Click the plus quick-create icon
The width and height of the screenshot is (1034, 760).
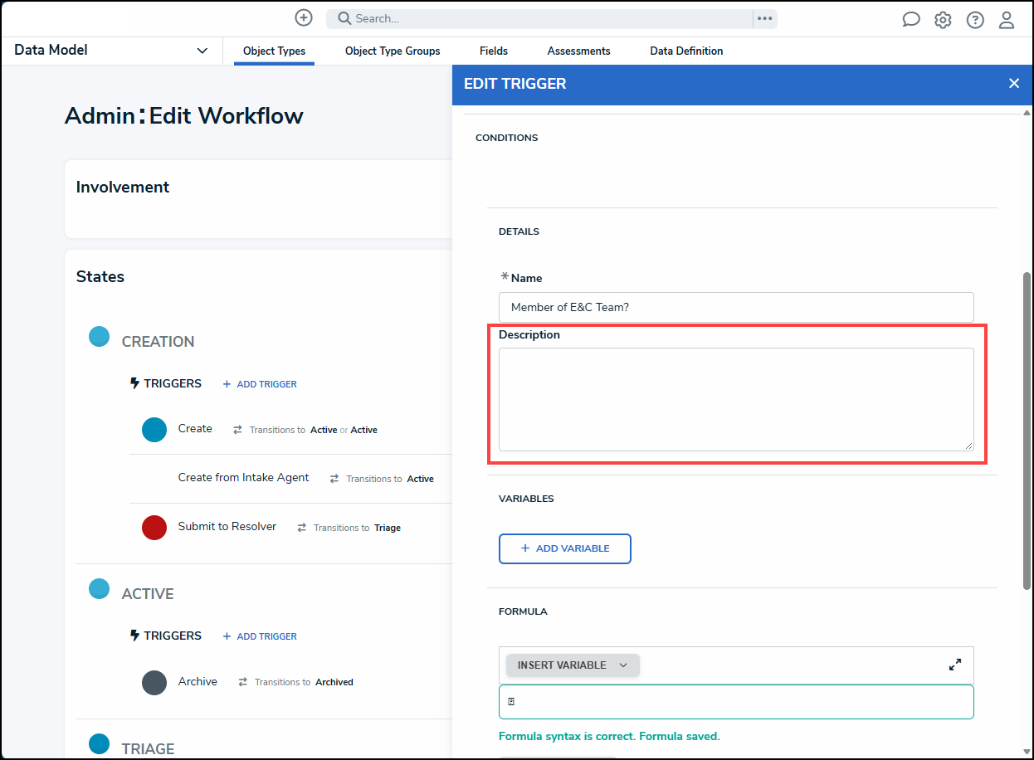[x=304, y=17]
